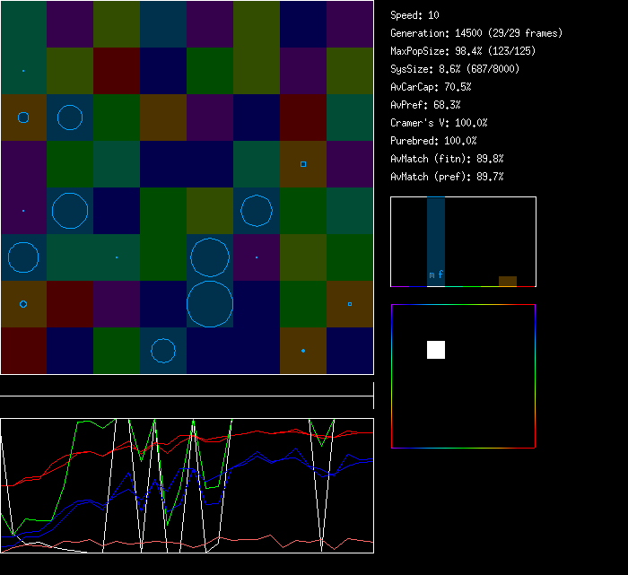628x575 pixels.
Task: Click the Generation counter text
Action: tap(476, 33)
